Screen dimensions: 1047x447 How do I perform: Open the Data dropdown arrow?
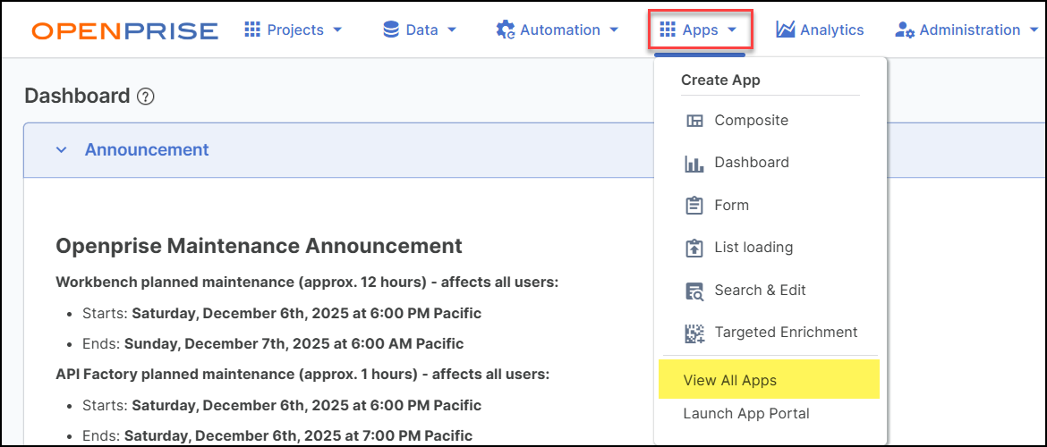[x=451, y=30]
